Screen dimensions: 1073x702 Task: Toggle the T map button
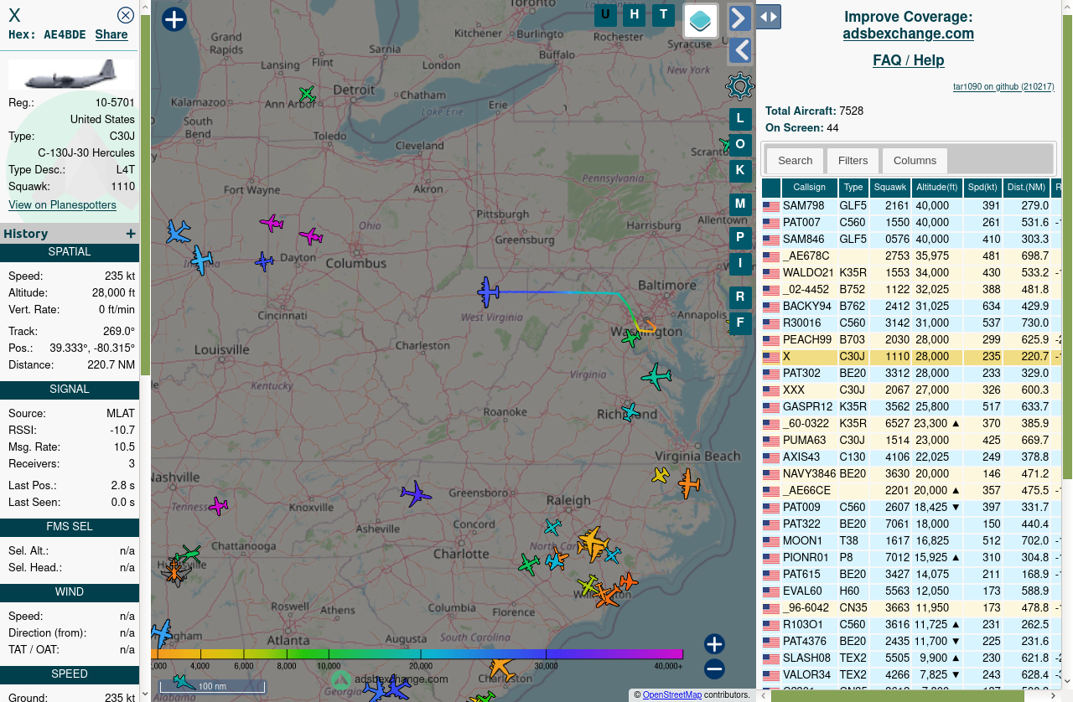click(x=664, y=15)
